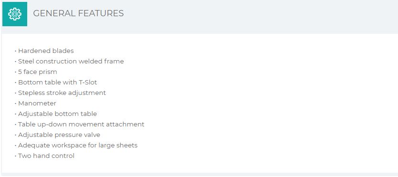Select the GENERAL FEATURES heading
This screenshot has height=177, width=398.
point(78,13)
